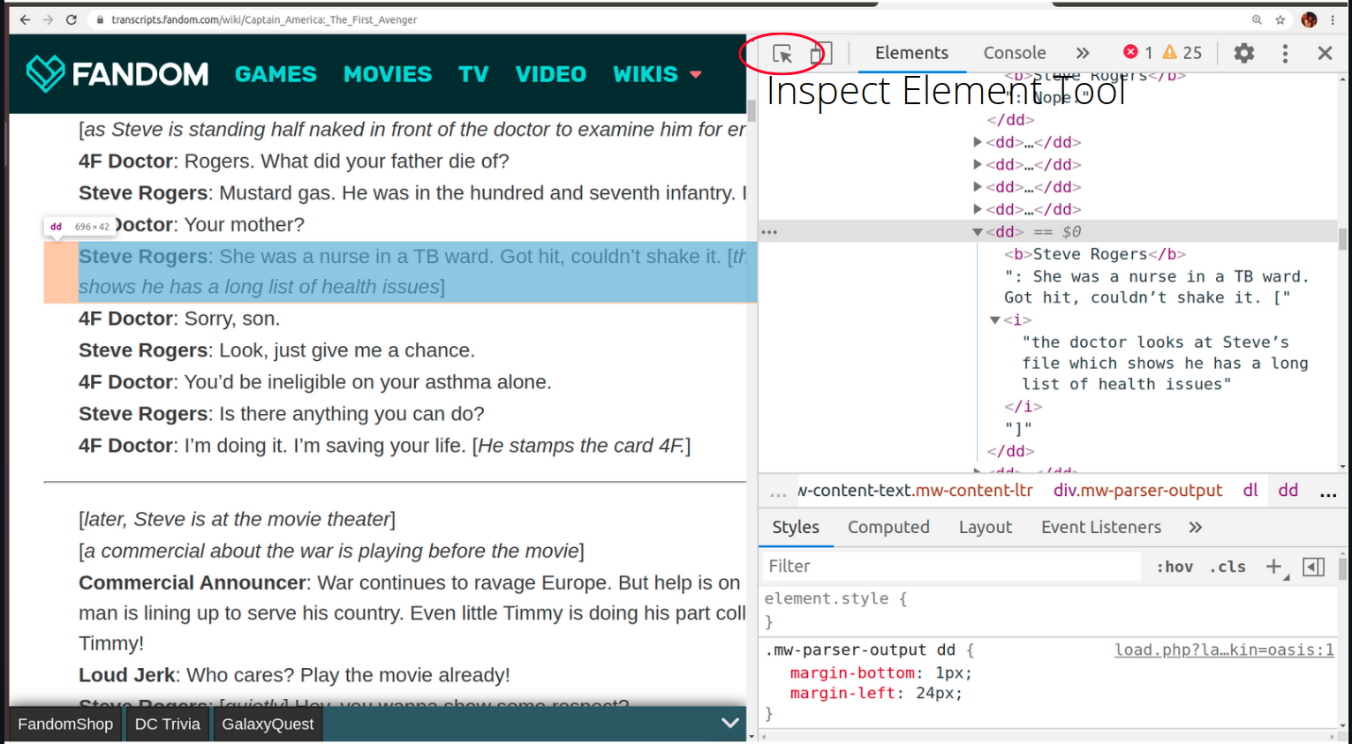Open node actions ellipsis beside selected dd
The width and height of the screenshot is (1352, 744).
769,232
